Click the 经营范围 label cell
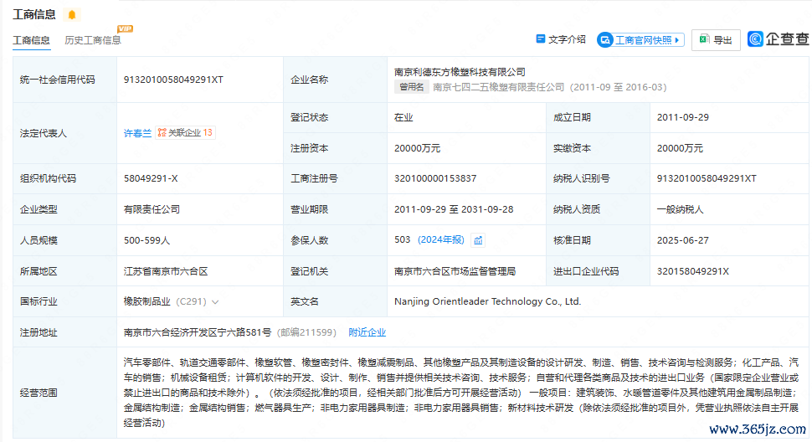Viewport: 812px width, 442px height. point(64,393)
